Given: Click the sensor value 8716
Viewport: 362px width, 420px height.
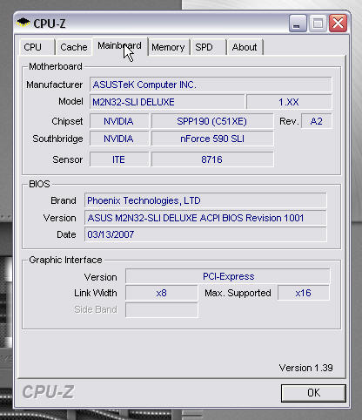Looking at the screenshot, I should tap(212, 159).
